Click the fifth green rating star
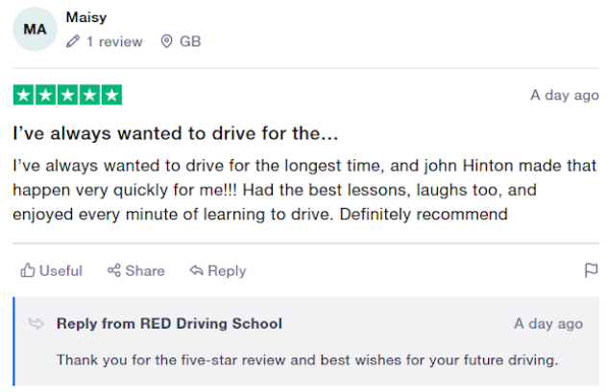 pyautogui.click(x=111, y=95)
